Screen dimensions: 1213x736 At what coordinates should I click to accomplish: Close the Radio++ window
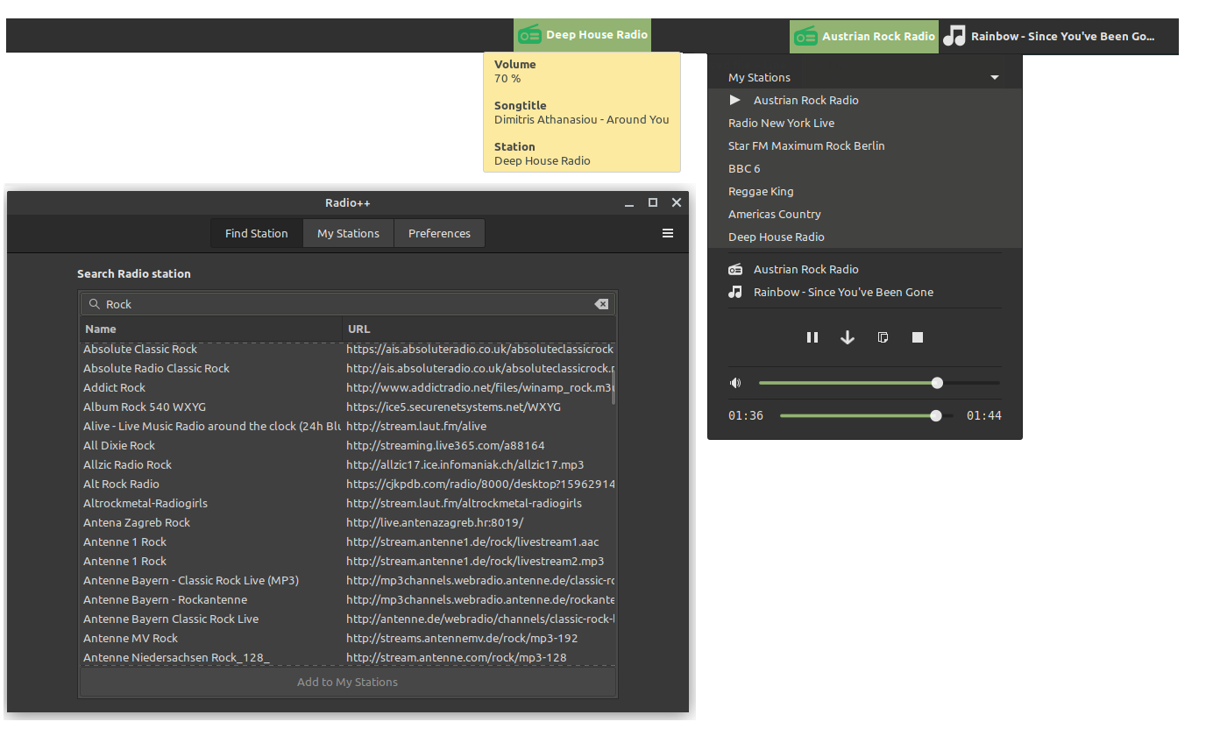(x=677, y=202)
